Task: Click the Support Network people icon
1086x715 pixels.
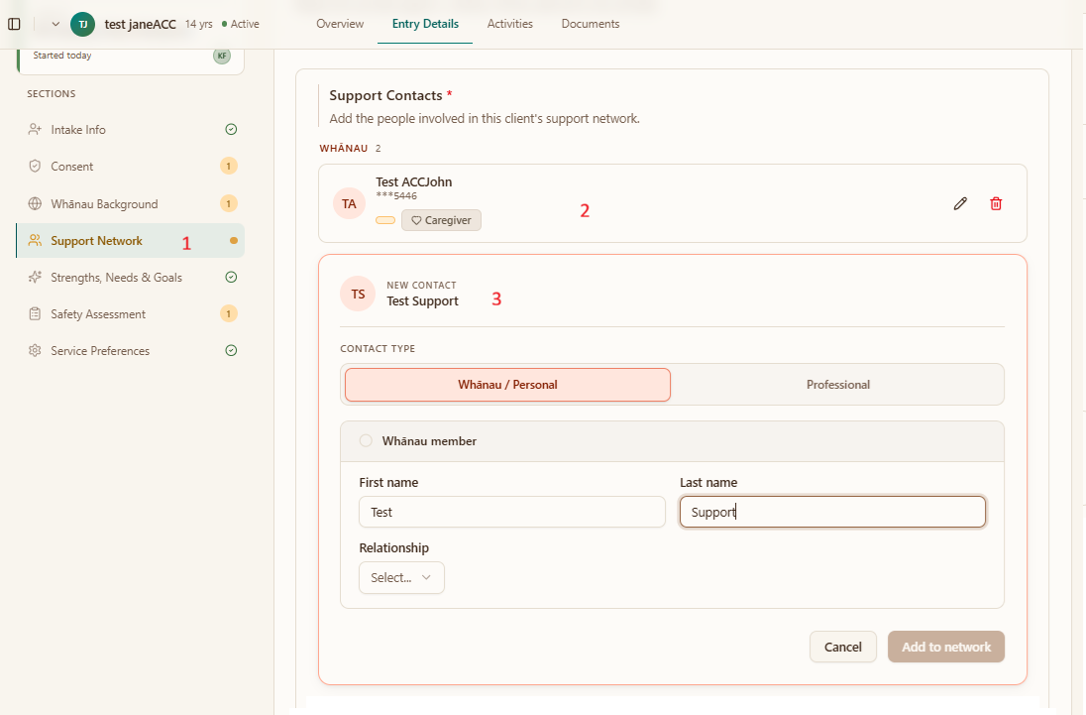Action: (x=35, y=240)
